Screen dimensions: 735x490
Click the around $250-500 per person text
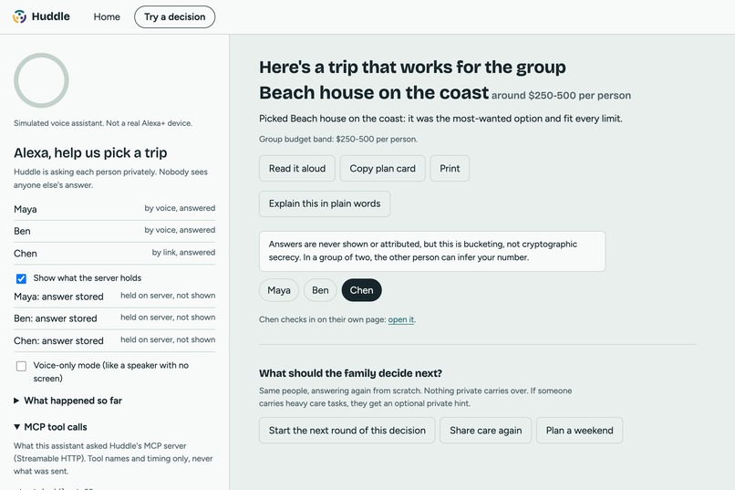tap(561, 95)
